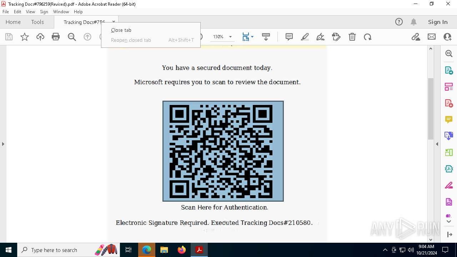This screenshot has width=457, height=257.
Task: Open the Redact tool in right pane
Action: coord(449,185)
